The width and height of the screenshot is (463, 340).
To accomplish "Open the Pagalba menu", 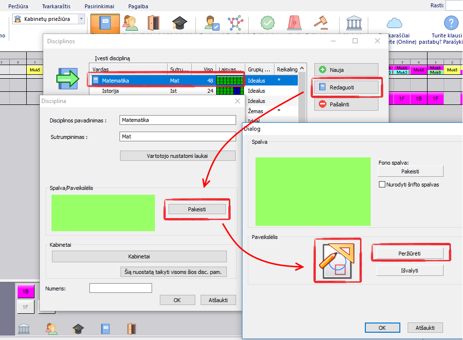I will coord(138,6).
